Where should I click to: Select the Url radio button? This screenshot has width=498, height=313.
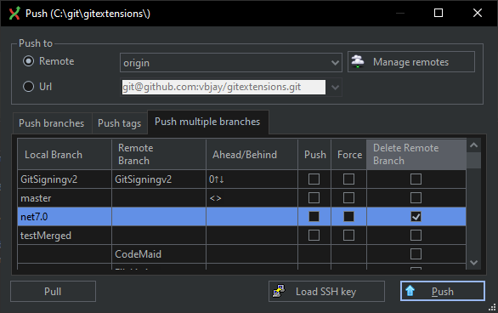tap(29, 87)
